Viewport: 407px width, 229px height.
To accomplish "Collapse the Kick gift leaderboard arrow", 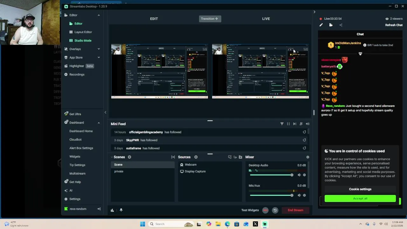I will coord(360,54).
